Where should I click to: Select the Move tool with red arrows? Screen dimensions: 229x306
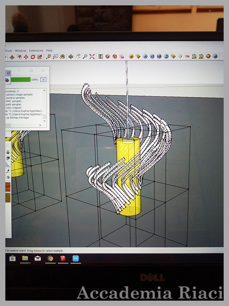26,57
